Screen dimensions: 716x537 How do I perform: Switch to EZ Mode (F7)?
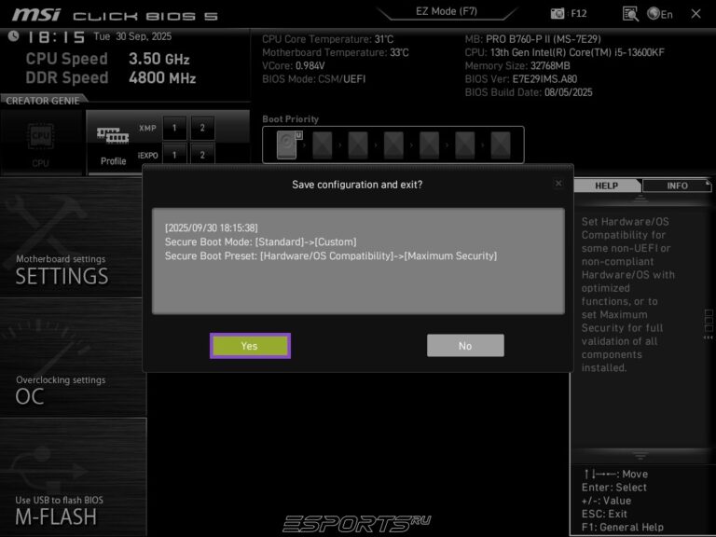447,11
